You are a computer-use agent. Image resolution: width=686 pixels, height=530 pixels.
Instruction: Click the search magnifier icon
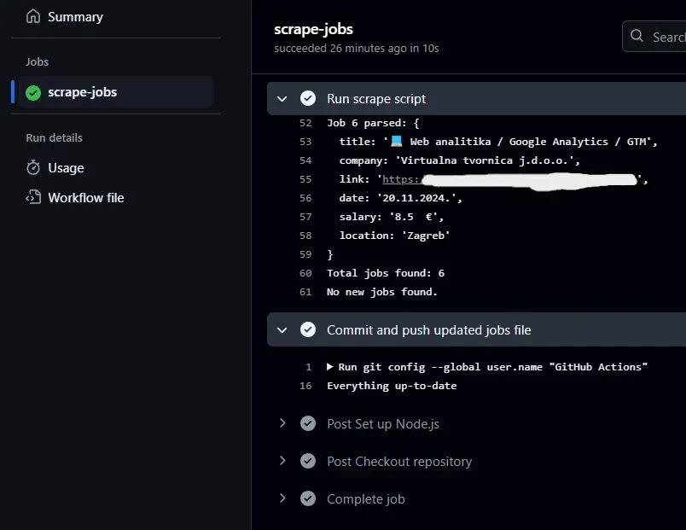click(x=637, y=37)
